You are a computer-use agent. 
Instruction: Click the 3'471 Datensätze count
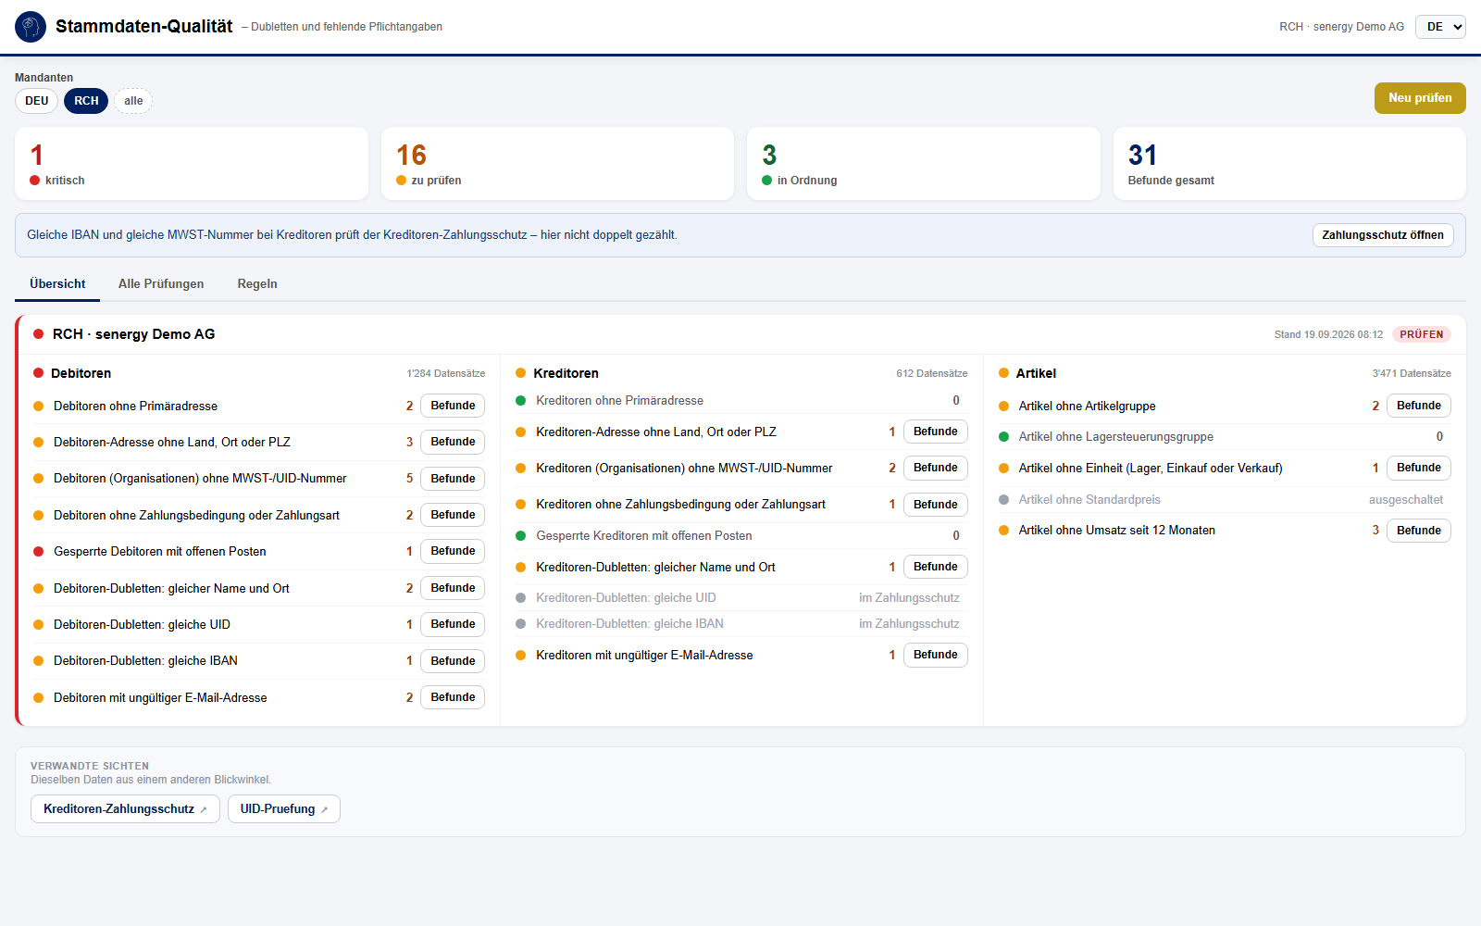tap(1412, 373)
